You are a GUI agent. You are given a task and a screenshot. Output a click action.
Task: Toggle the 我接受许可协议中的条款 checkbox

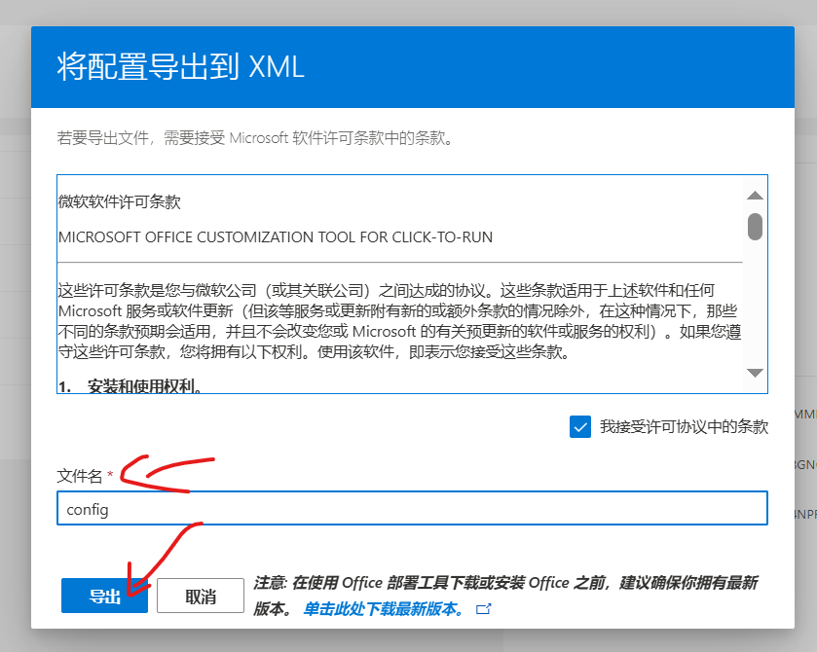[x=580, y=426]
